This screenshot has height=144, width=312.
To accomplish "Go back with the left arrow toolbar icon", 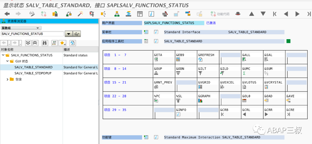I will tap(7, 14).
